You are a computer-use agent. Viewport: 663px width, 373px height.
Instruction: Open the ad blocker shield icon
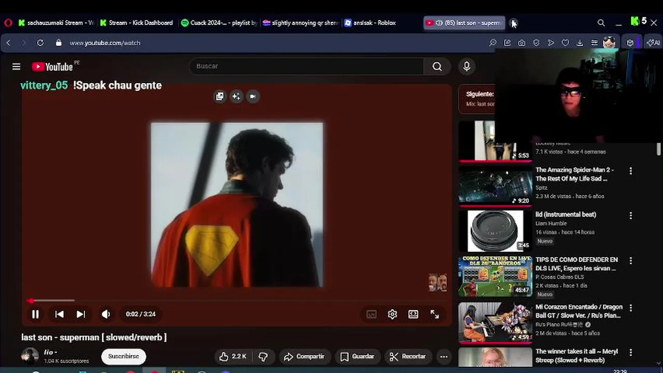536,43
